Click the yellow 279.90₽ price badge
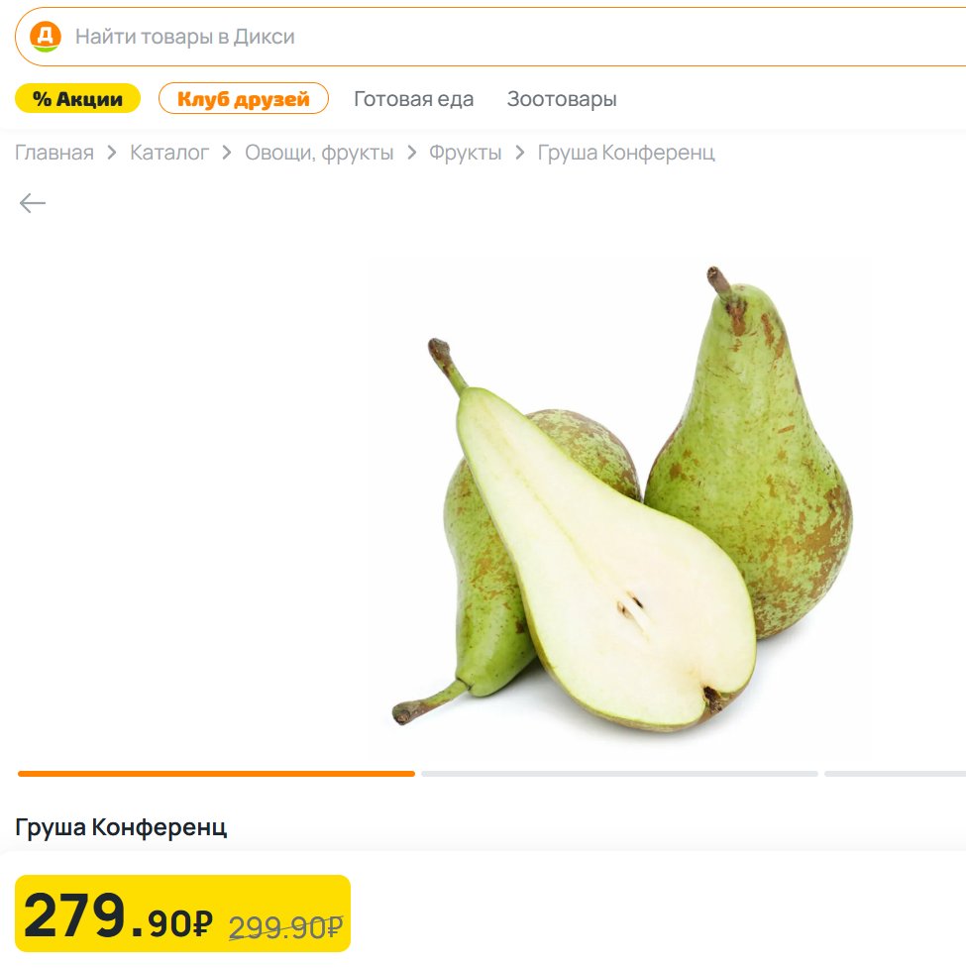Viewport: 966px width, 968px height. (x=182, y=914)
